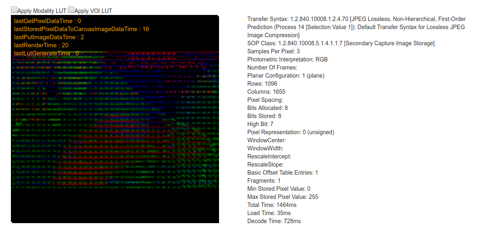Click 'Basic Offset Table Entries: 1' text

[x=283, y=173]
